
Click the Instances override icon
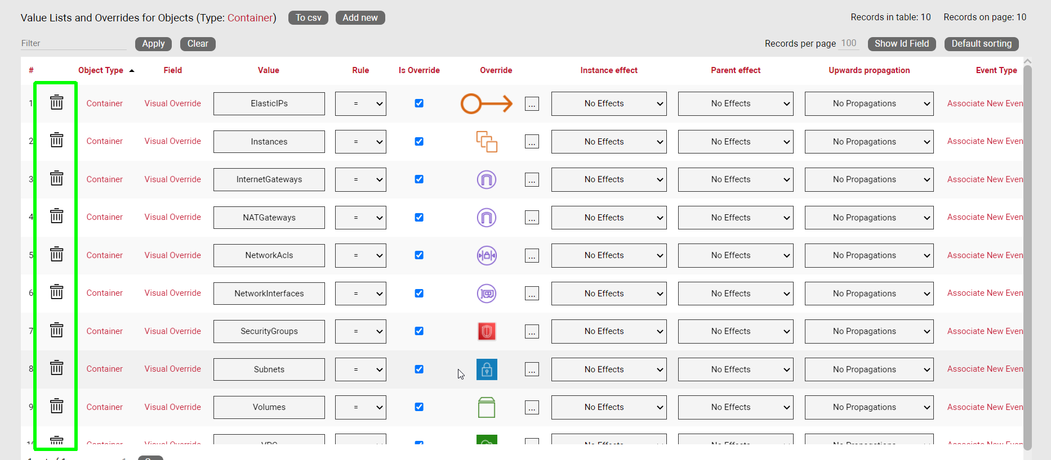487,142
